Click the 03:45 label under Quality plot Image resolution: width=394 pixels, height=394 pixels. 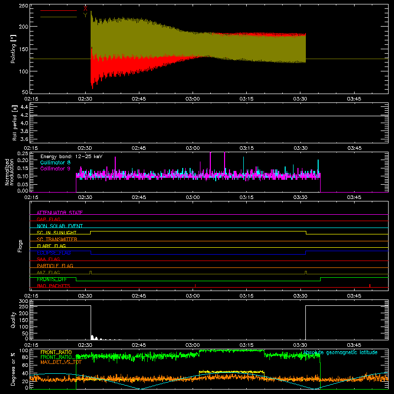click(354, 345)
